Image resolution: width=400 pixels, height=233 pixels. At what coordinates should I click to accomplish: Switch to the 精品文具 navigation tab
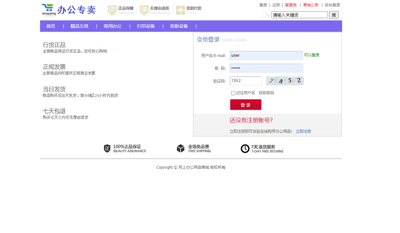point(79,26)
